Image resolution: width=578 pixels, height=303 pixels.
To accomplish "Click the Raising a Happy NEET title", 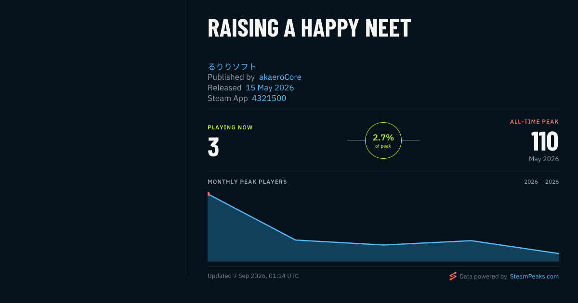I will pos(309,28).
